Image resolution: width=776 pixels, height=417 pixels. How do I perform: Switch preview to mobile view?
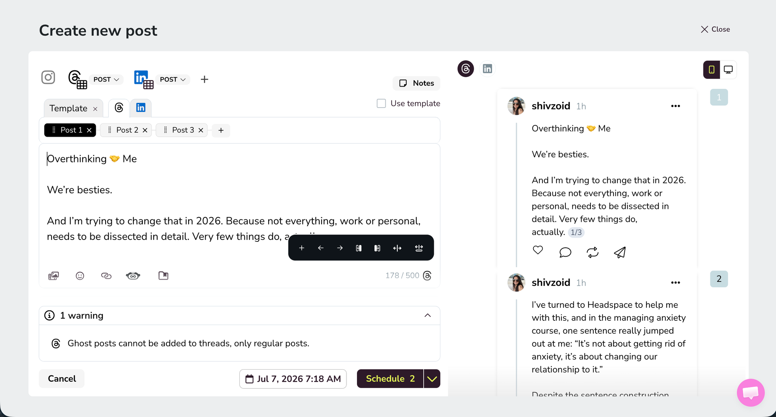tap(712, 69)
